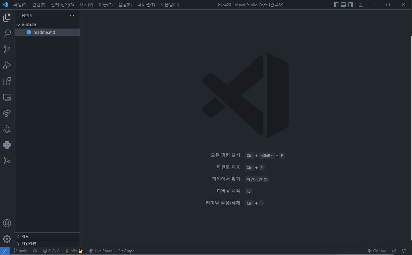Open the Python activity bar icon
This screenshot has height=255, width=412.
coord(7,145)
